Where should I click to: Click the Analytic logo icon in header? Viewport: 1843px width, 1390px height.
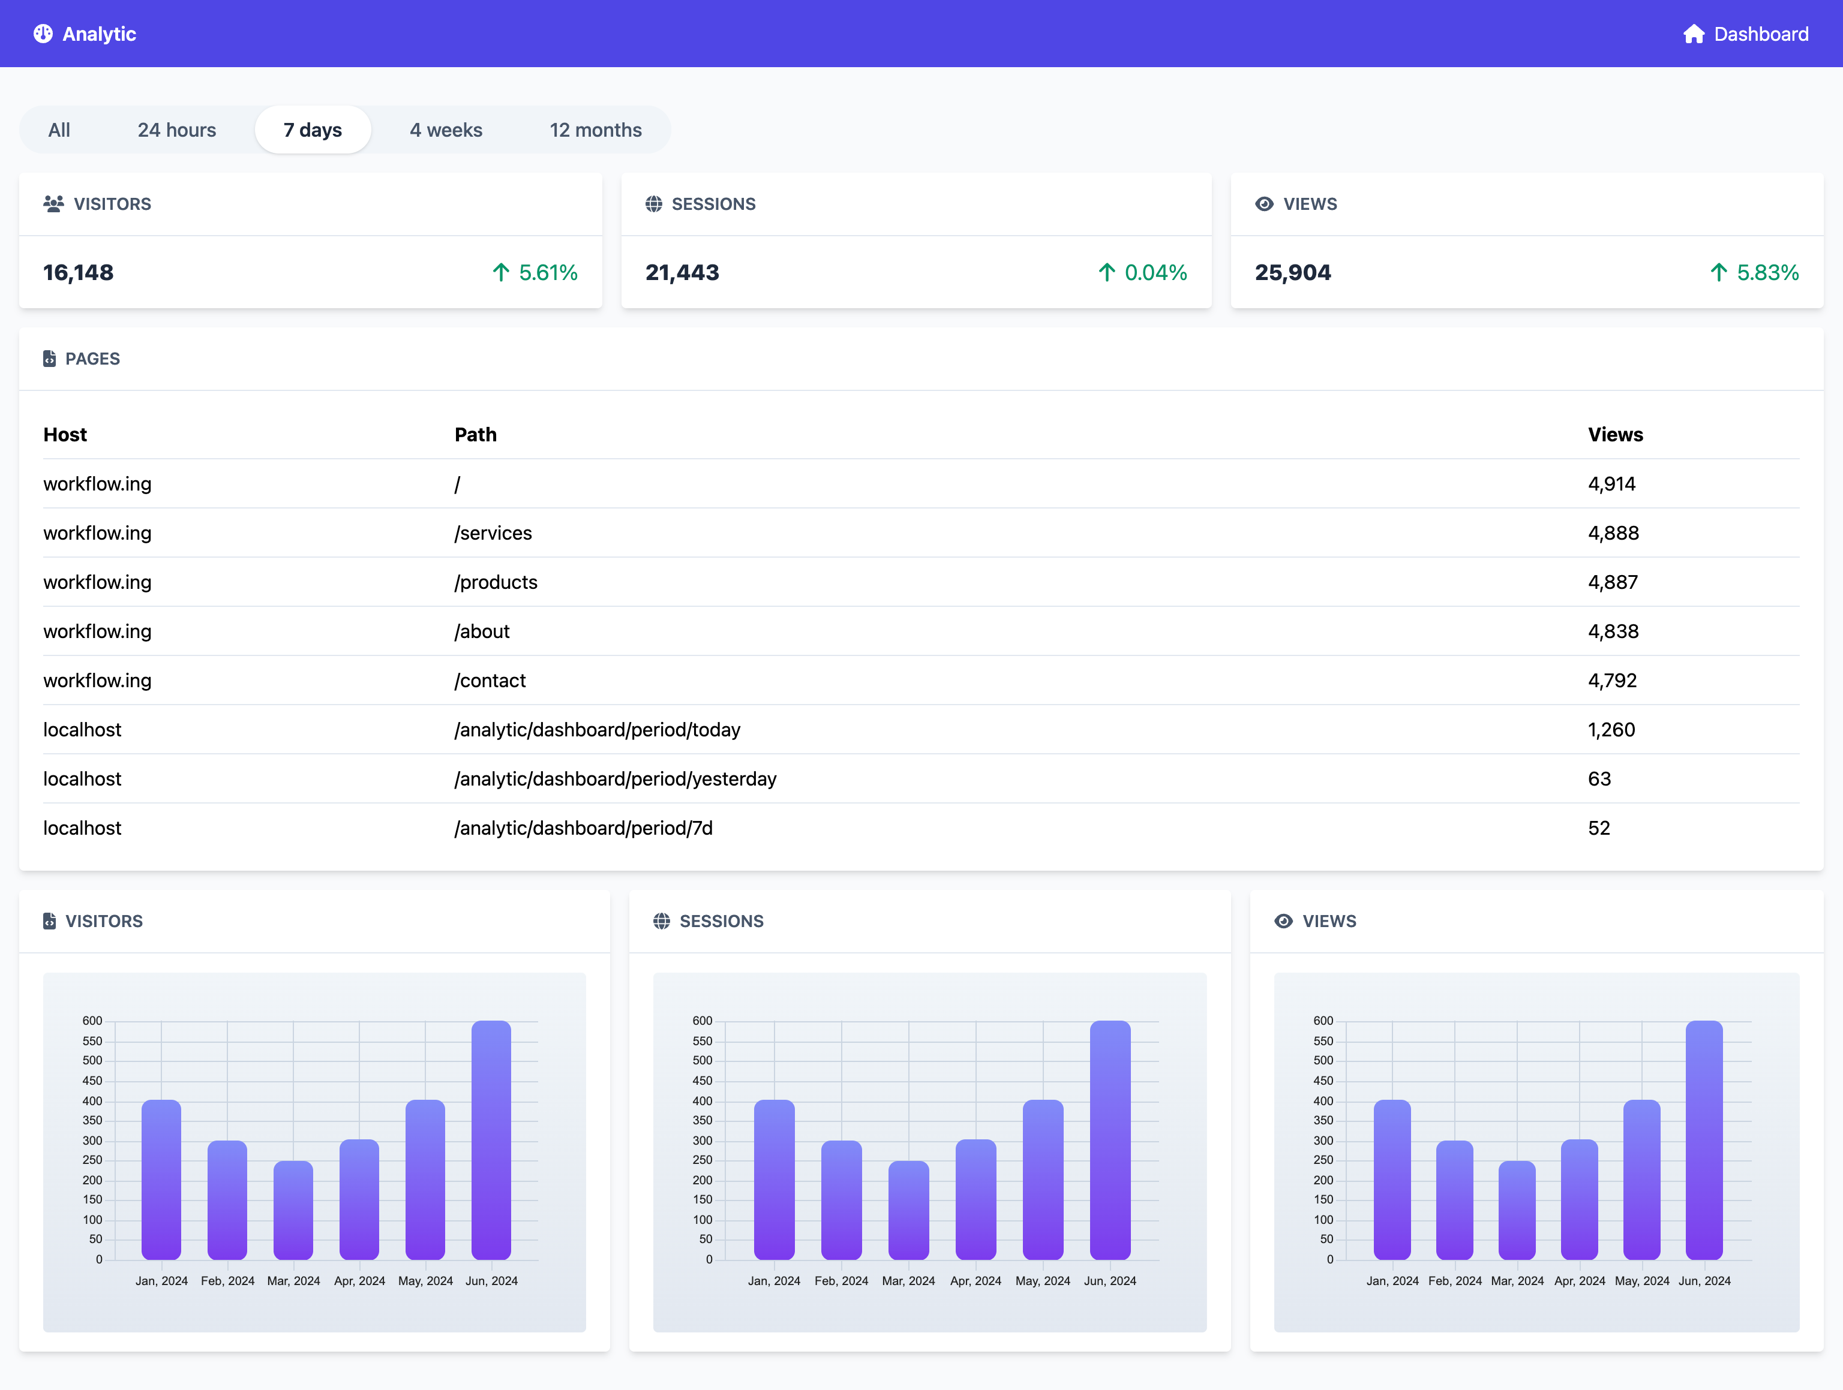pyautogui.click(x=43, y=34)
